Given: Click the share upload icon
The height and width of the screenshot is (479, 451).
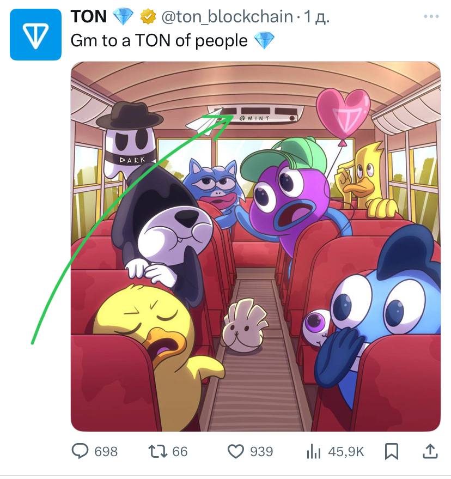Looking at the screenshot, I should tap(429, 451).
